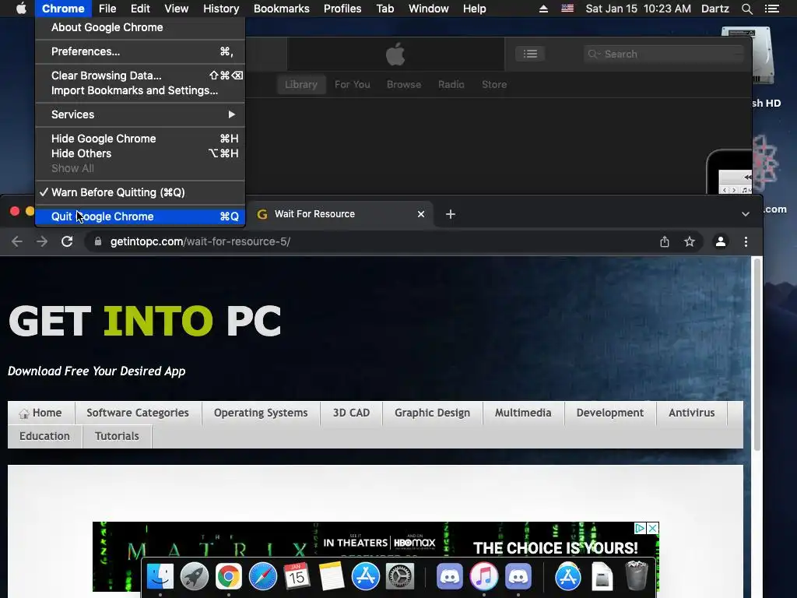Image resolution: width=797 pixels, height=598 pixels.
Task: Reload the getintopc.com page
Action: click(67, 241)
